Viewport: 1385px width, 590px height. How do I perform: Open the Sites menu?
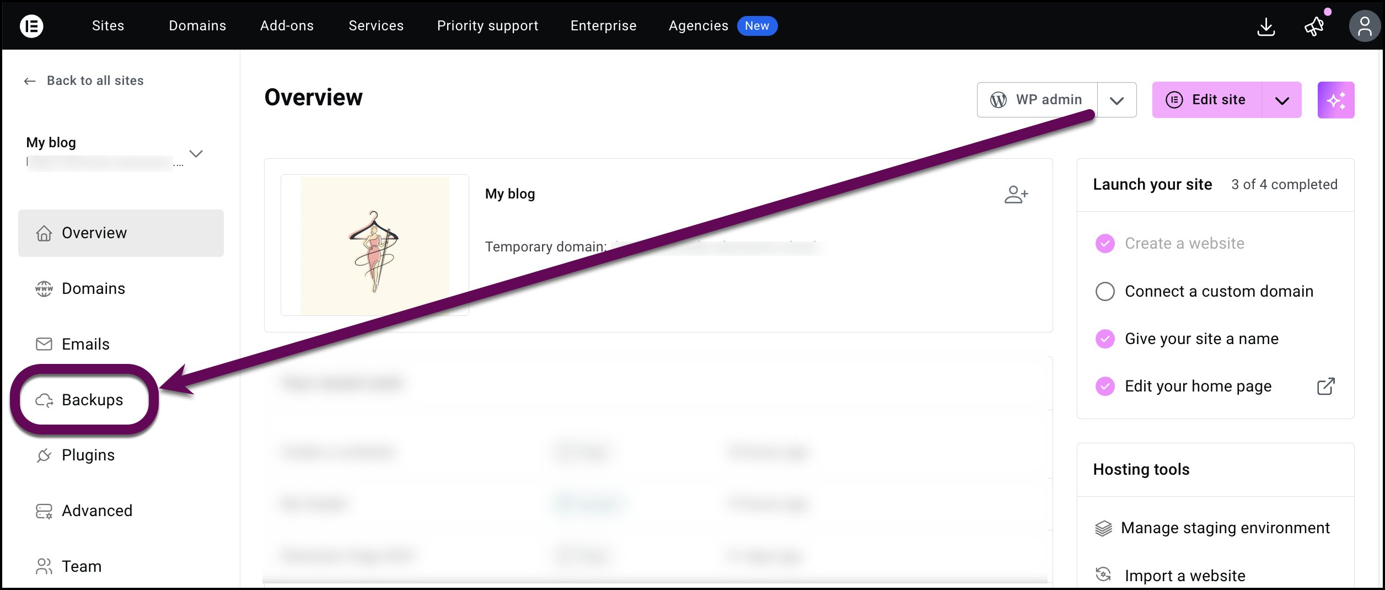(108, 25)
